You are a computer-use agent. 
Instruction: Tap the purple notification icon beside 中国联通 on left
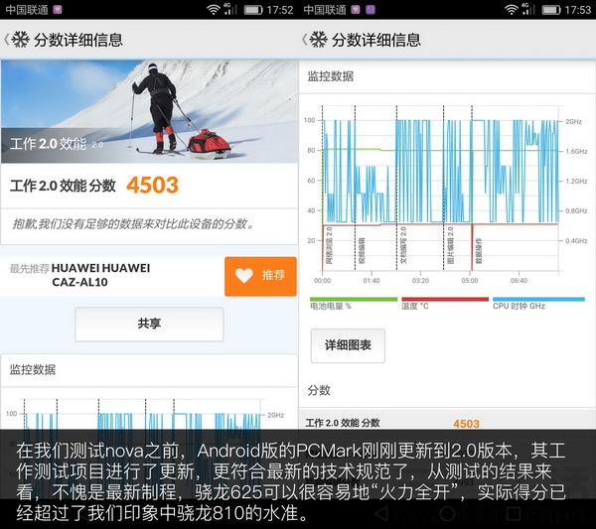(58, 10)
